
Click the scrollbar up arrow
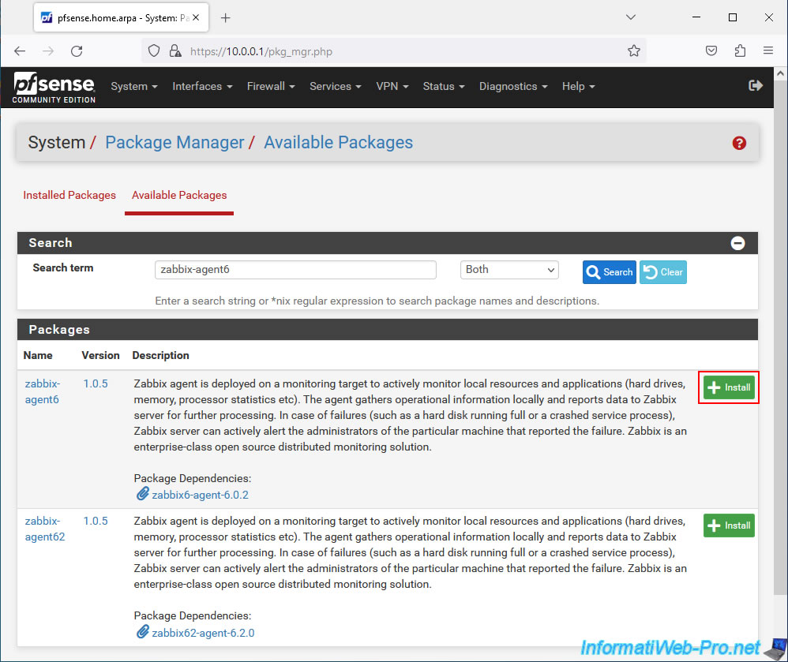(780, 74)
